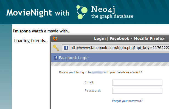Viewport: 169px width, 109px height.
Task: Focus the Password input field
Action: click(137, 91)
